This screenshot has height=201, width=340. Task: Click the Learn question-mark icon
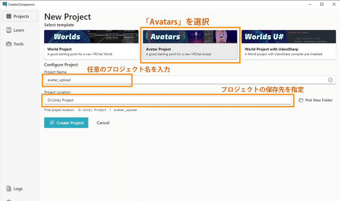tap(9, 30)
